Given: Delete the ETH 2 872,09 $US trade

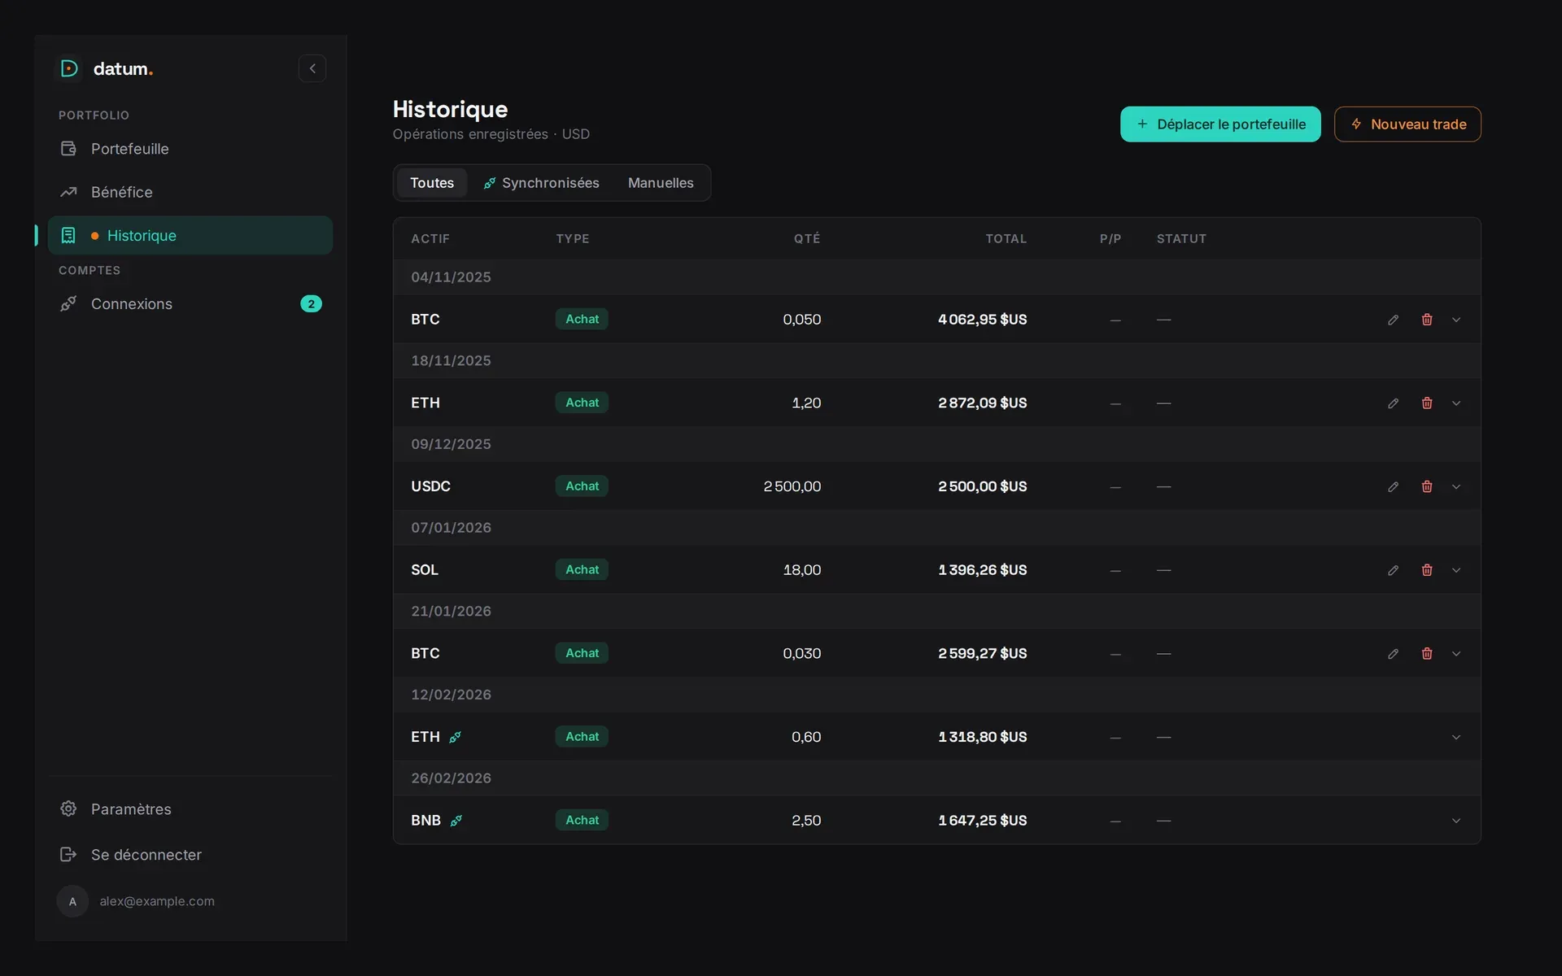Looking at the screenshot, I should point(1427,403).
